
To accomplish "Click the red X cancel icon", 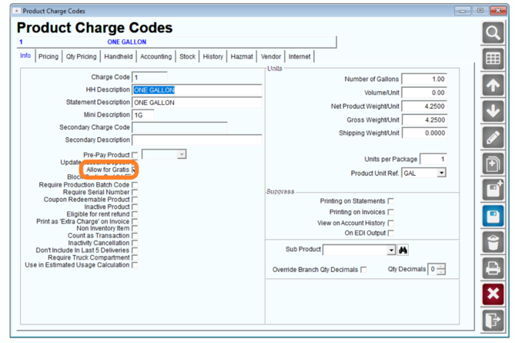I will pyautogui.click(x=493, y=294).
